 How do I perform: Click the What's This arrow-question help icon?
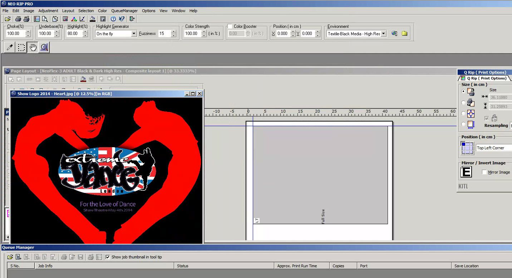(122, 19)
